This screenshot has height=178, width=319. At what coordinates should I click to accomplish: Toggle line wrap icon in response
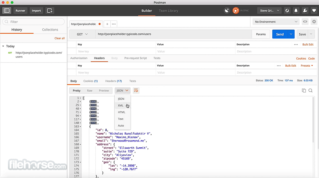pyautogui.click(x=136, y=91)
